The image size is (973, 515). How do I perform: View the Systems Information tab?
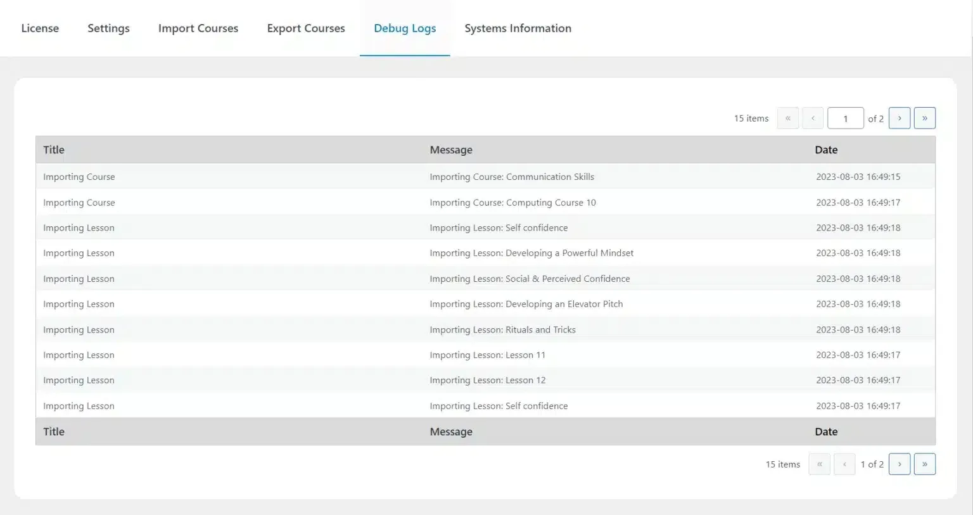coord(518,28)
